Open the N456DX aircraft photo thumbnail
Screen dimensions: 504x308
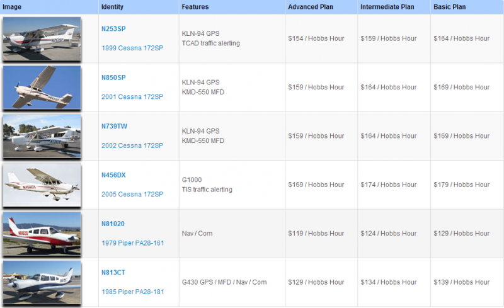click(42, 185)
